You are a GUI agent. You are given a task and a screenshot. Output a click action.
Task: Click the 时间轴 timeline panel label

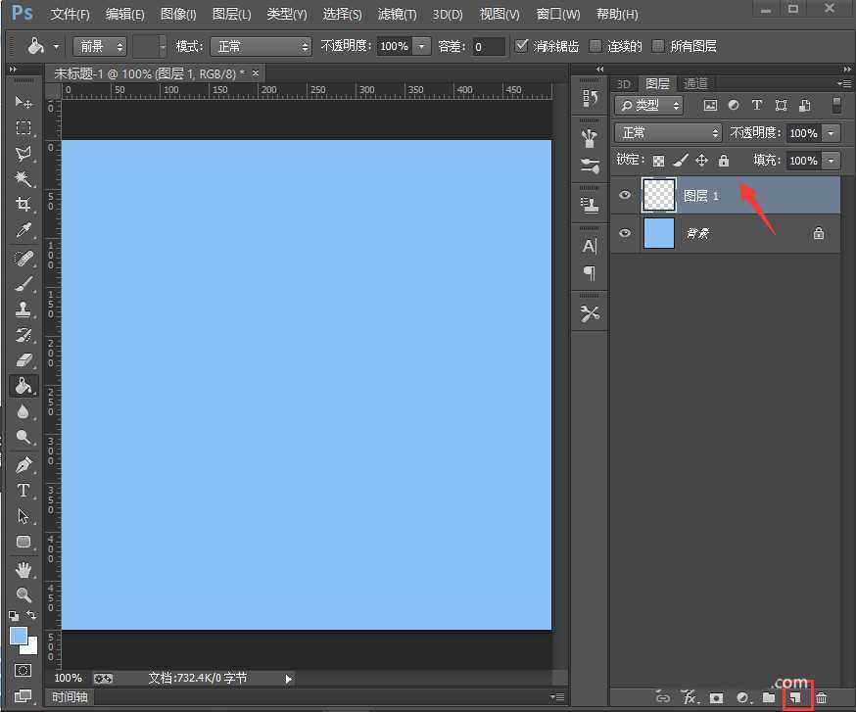pos(70,697)
